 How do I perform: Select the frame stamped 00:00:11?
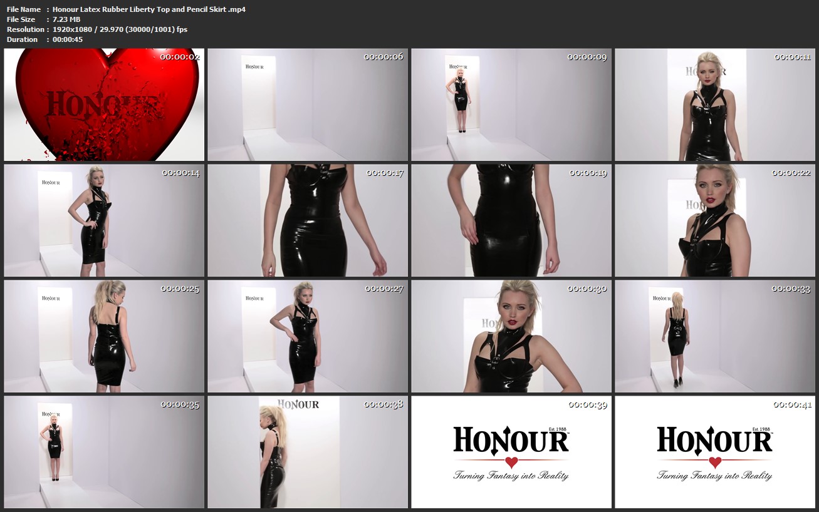point(715,105)
